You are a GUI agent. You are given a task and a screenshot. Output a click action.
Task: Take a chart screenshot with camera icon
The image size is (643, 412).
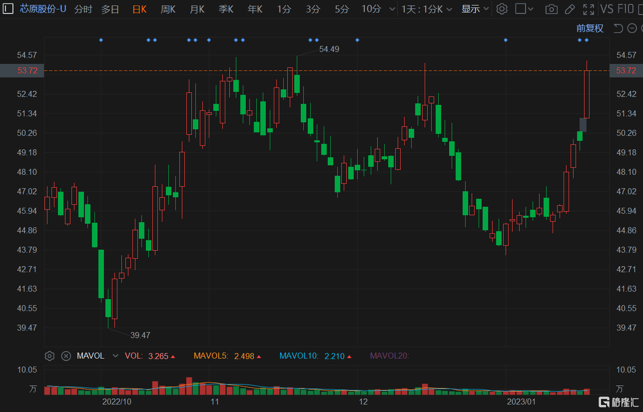coord(552,9)
